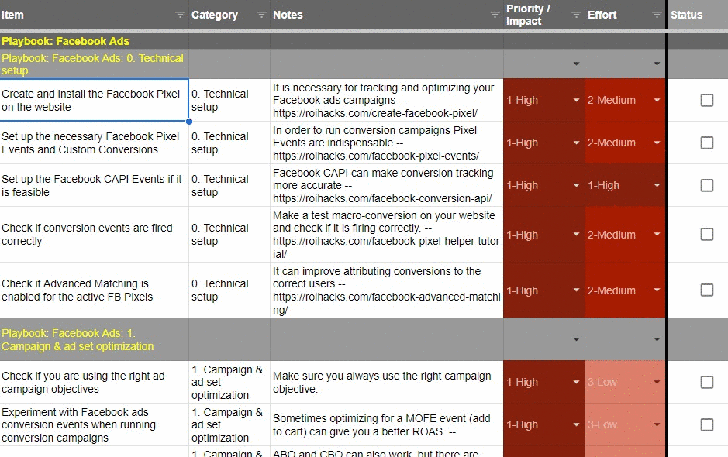Open Priority dropdown for Facebook CAPI Events row
Viewport: 728px width, 457px height.
(x=576, y=186)
